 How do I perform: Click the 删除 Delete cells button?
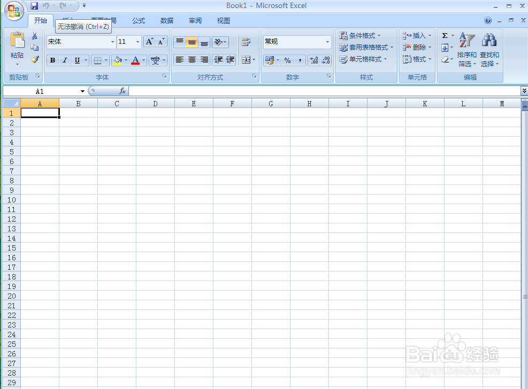(x=417, y=48)
